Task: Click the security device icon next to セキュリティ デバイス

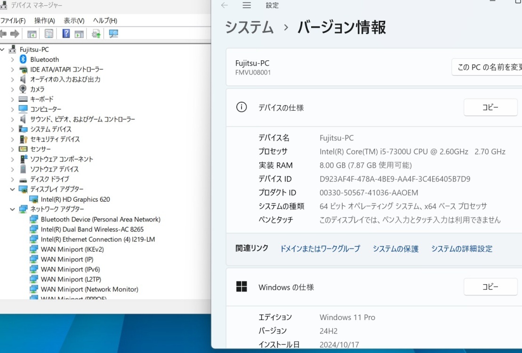Action: click(24, 139)
